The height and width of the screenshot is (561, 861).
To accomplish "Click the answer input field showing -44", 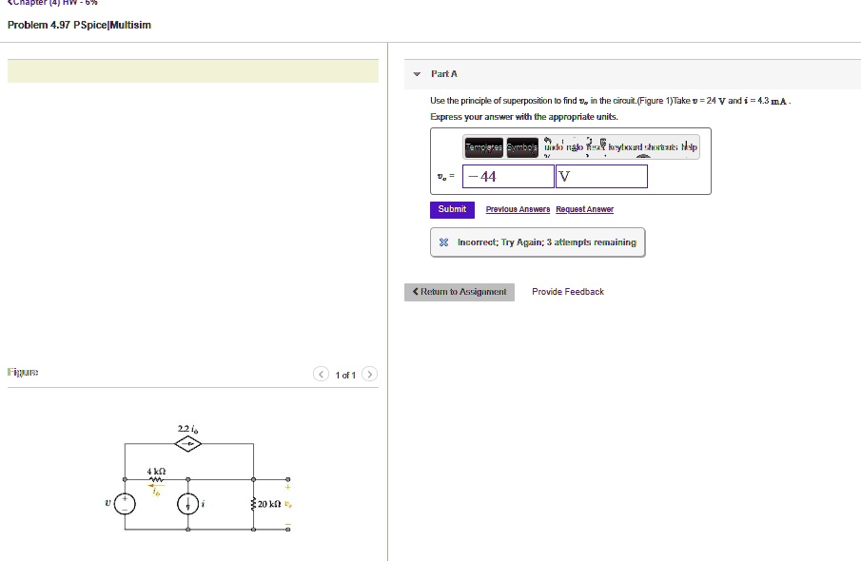I will coord(506,177).
